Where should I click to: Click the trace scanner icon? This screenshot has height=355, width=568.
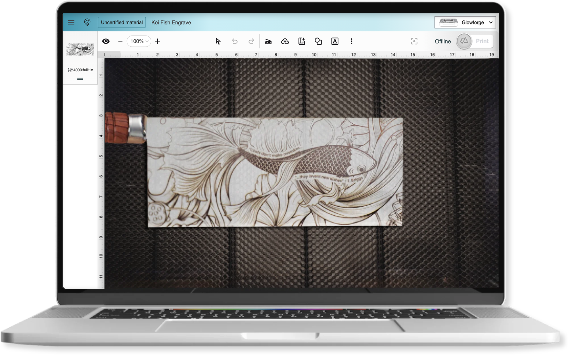pos(268,41)
